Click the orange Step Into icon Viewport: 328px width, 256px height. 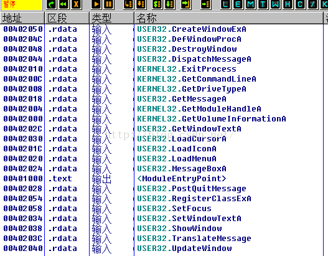point(128,4)
